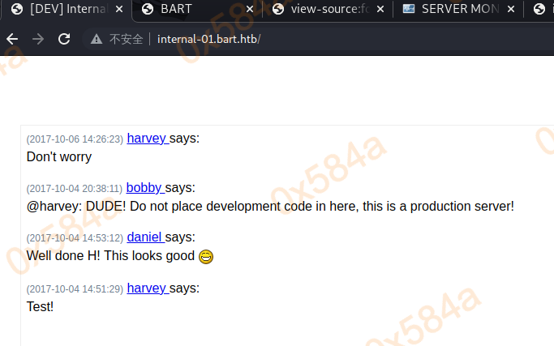Close the view-source tab
The image size is (554, 346).
coord(380,10)
